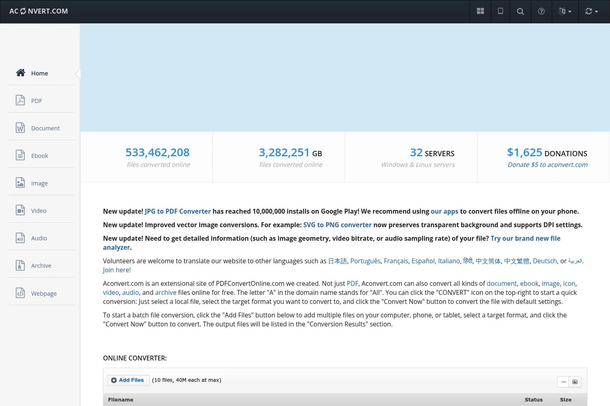The width and height of the screenshot is (610, 406).
Task: Click the inline 'image' link
Action: point(550,283)
